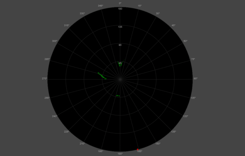The height and width of the screenshot is (156, 245).
Task: Click the 120° bearing label
Action: click(185, 116)
